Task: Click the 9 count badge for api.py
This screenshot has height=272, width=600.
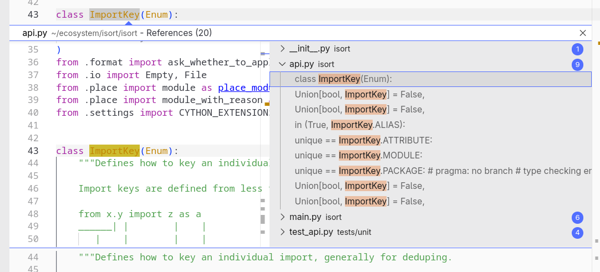Action: (577, 65)
